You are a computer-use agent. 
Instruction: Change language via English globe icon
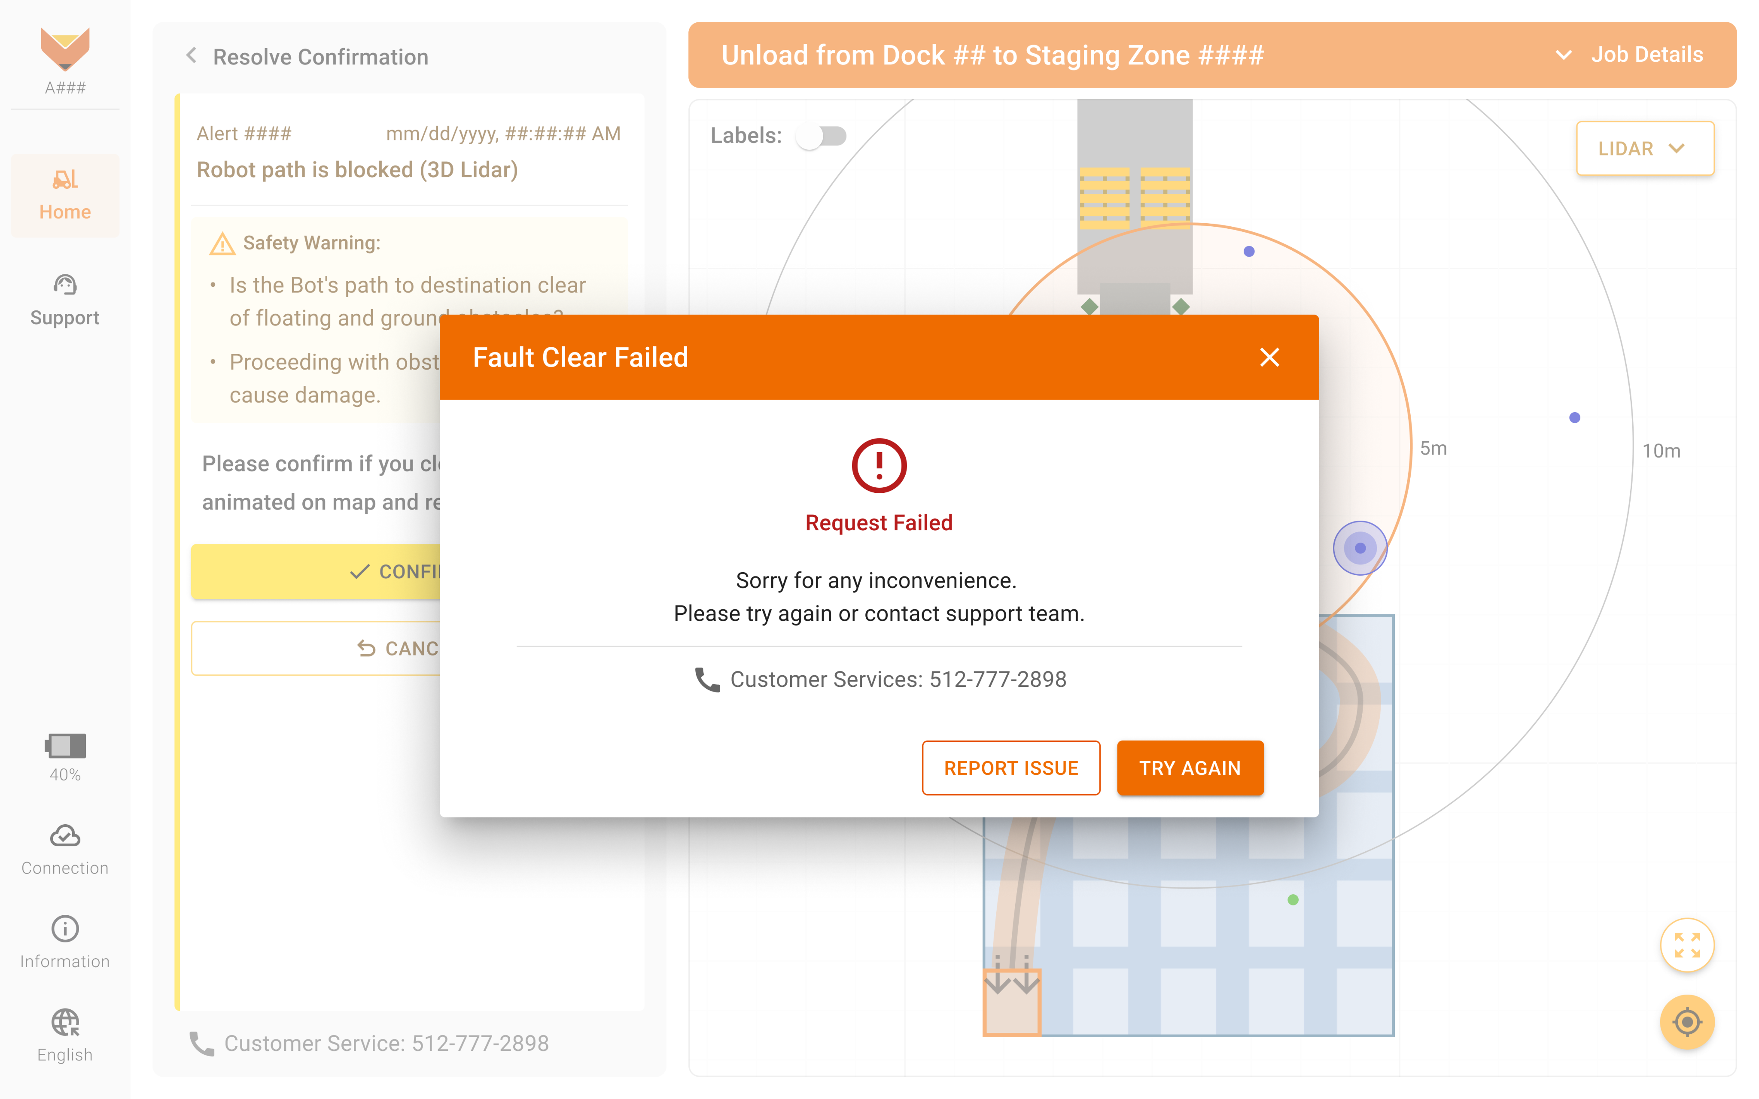click(65, 1022)
